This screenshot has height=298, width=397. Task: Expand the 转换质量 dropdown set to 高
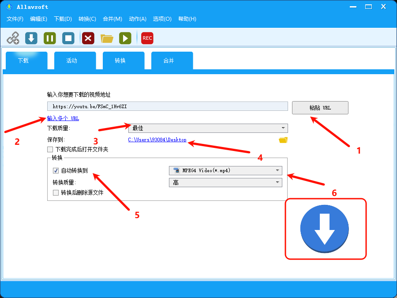click(225, 183)
